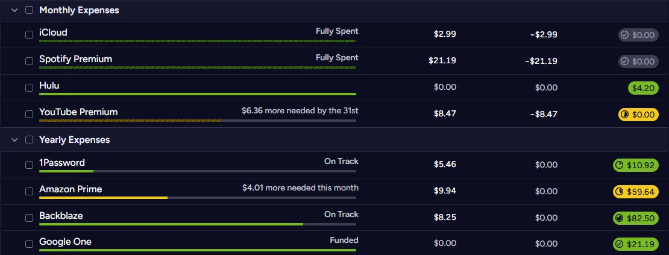
Task: Click the Spotify Premium category name
Action: [75, 59]
